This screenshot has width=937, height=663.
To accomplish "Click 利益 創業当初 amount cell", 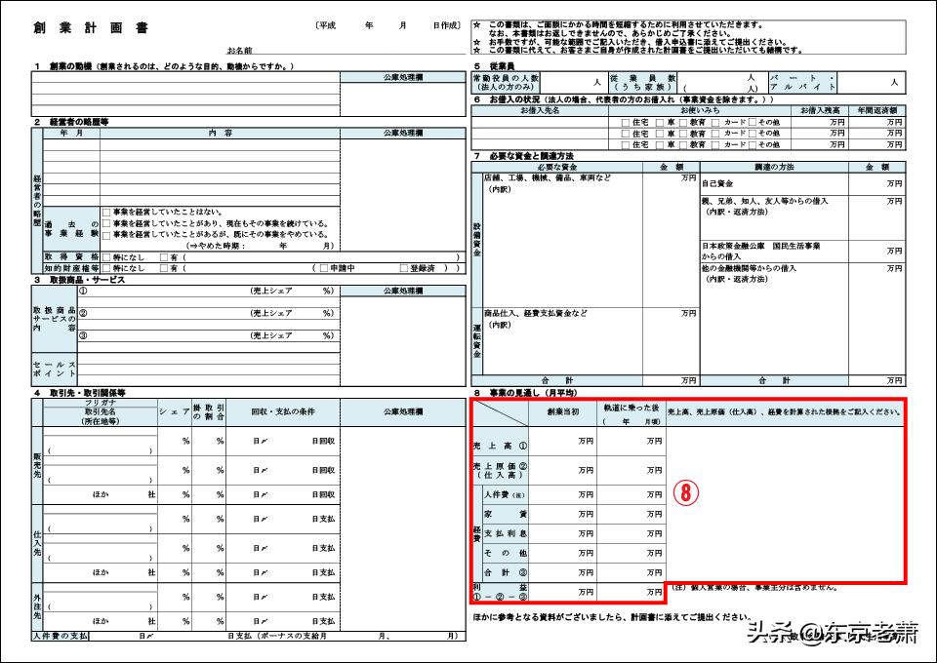I will coord(562,592).
